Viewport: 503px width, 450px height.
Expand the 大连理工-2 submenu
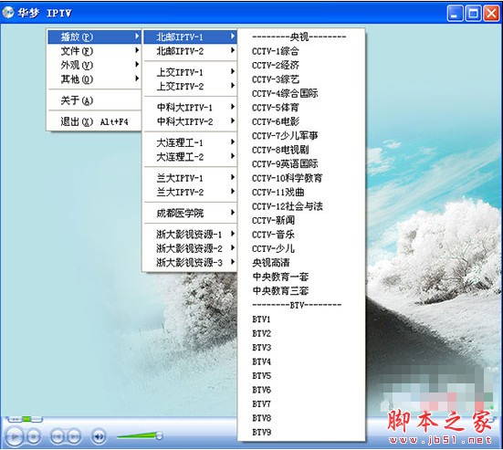point(190,156)
